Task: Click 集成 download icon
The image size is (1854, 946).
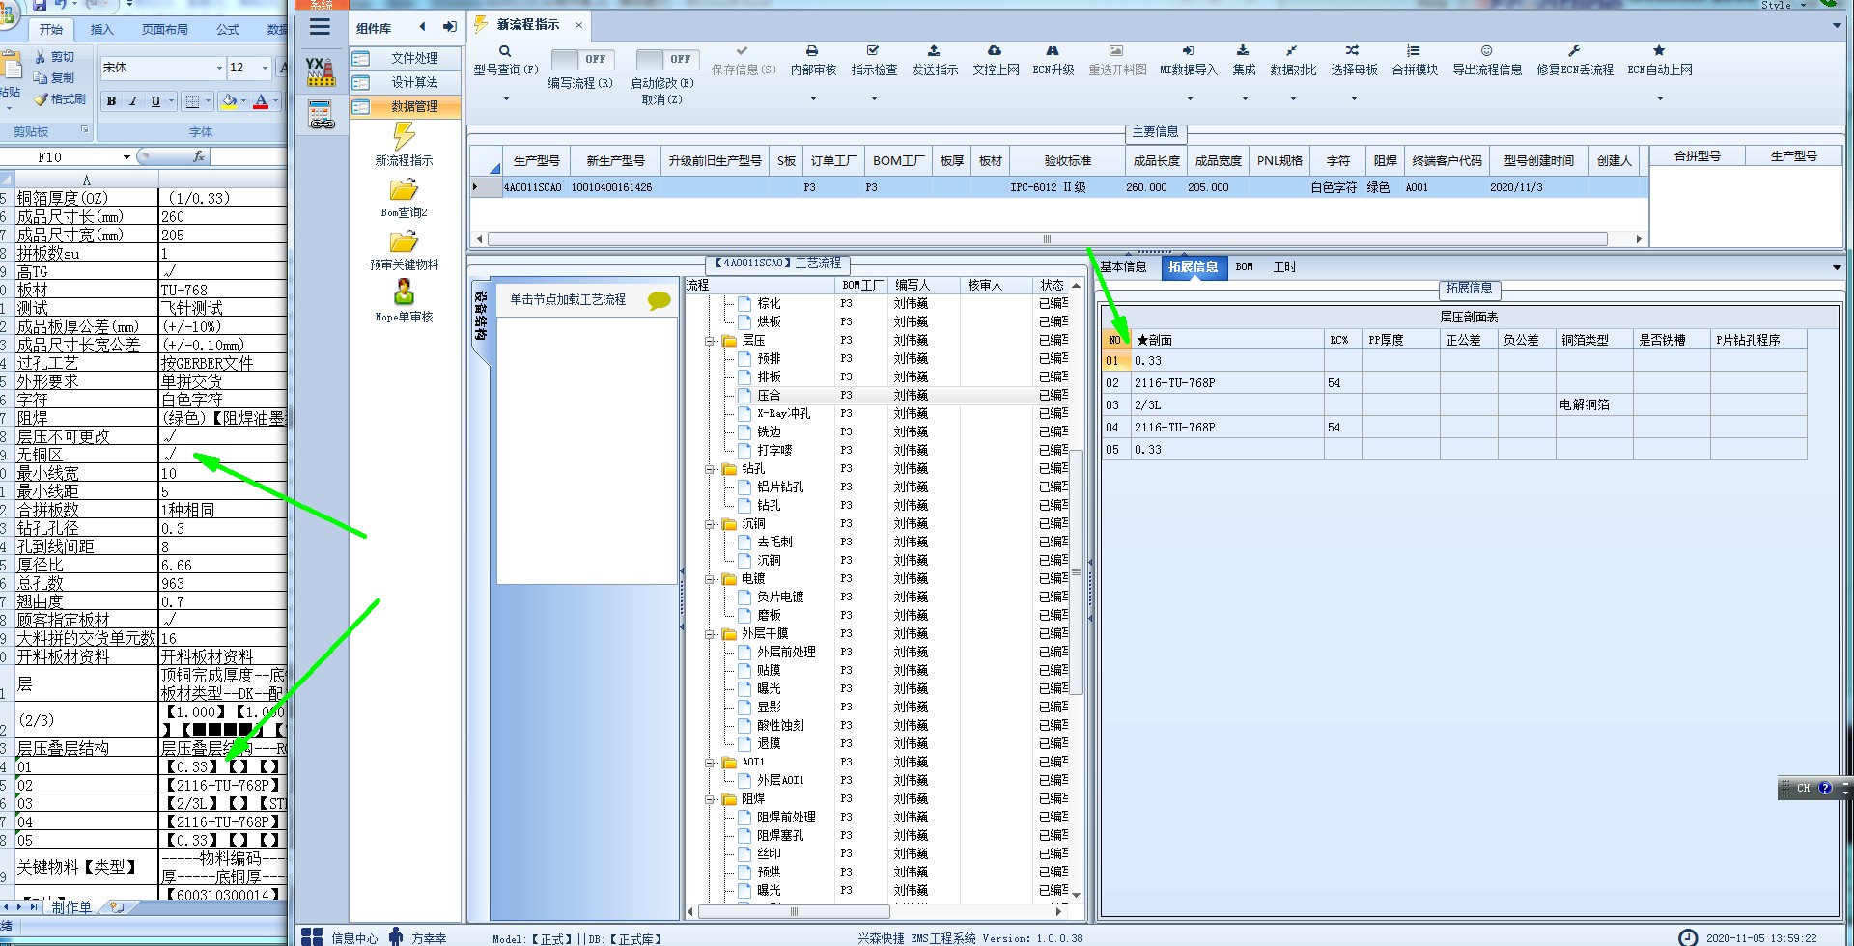Action: coord(1243,51)
